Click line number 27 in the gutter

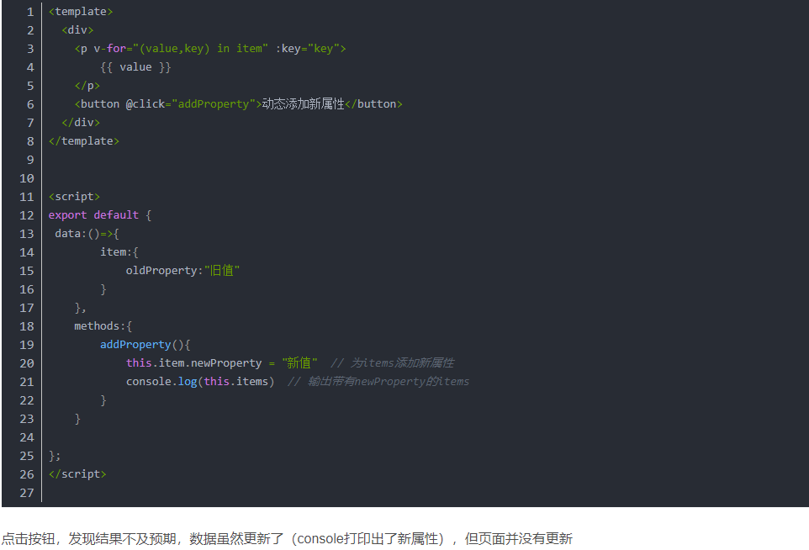pos(27,494)
